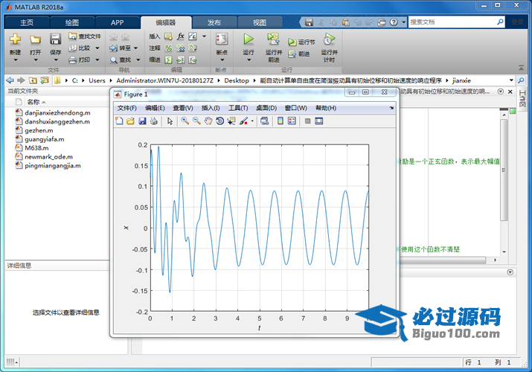Select pingmiangangjia.m in file list
This screenshot has width=532, height=372.
tap(53, 165)
